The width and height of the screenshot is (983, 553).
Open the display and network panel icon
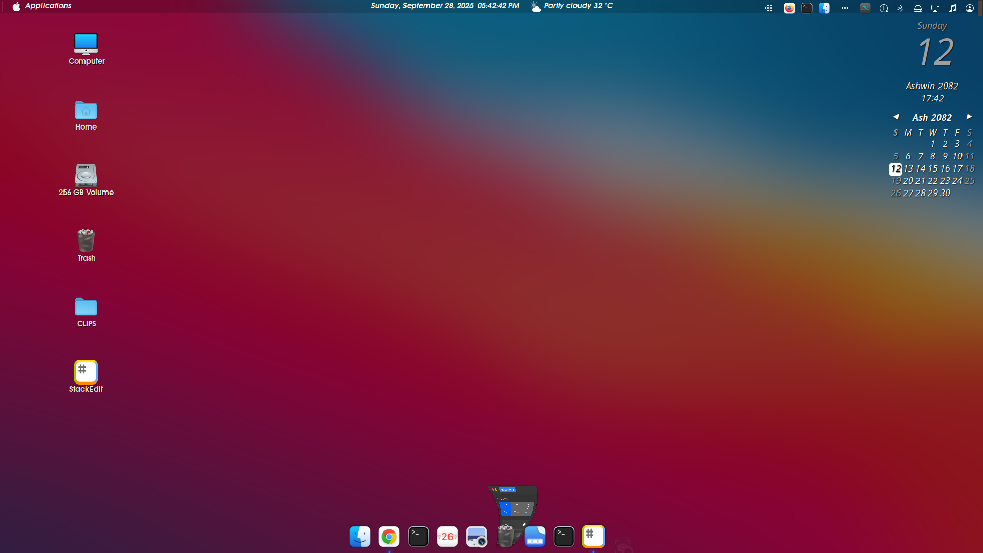[935, 8]
